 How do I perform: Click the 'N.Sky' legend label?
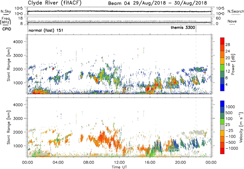[x=6, y=11]
